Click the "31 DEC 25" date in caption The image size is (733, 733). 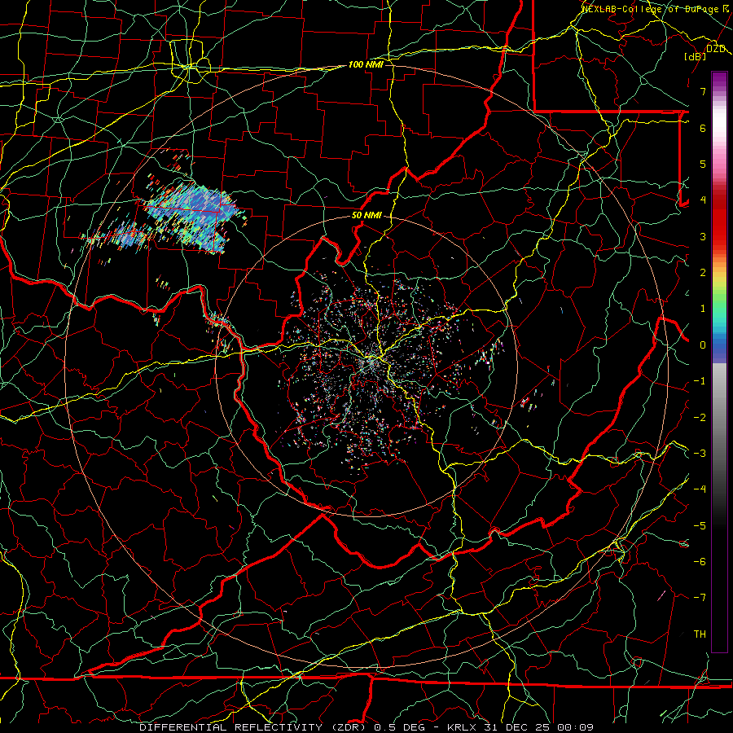(516, 727)
